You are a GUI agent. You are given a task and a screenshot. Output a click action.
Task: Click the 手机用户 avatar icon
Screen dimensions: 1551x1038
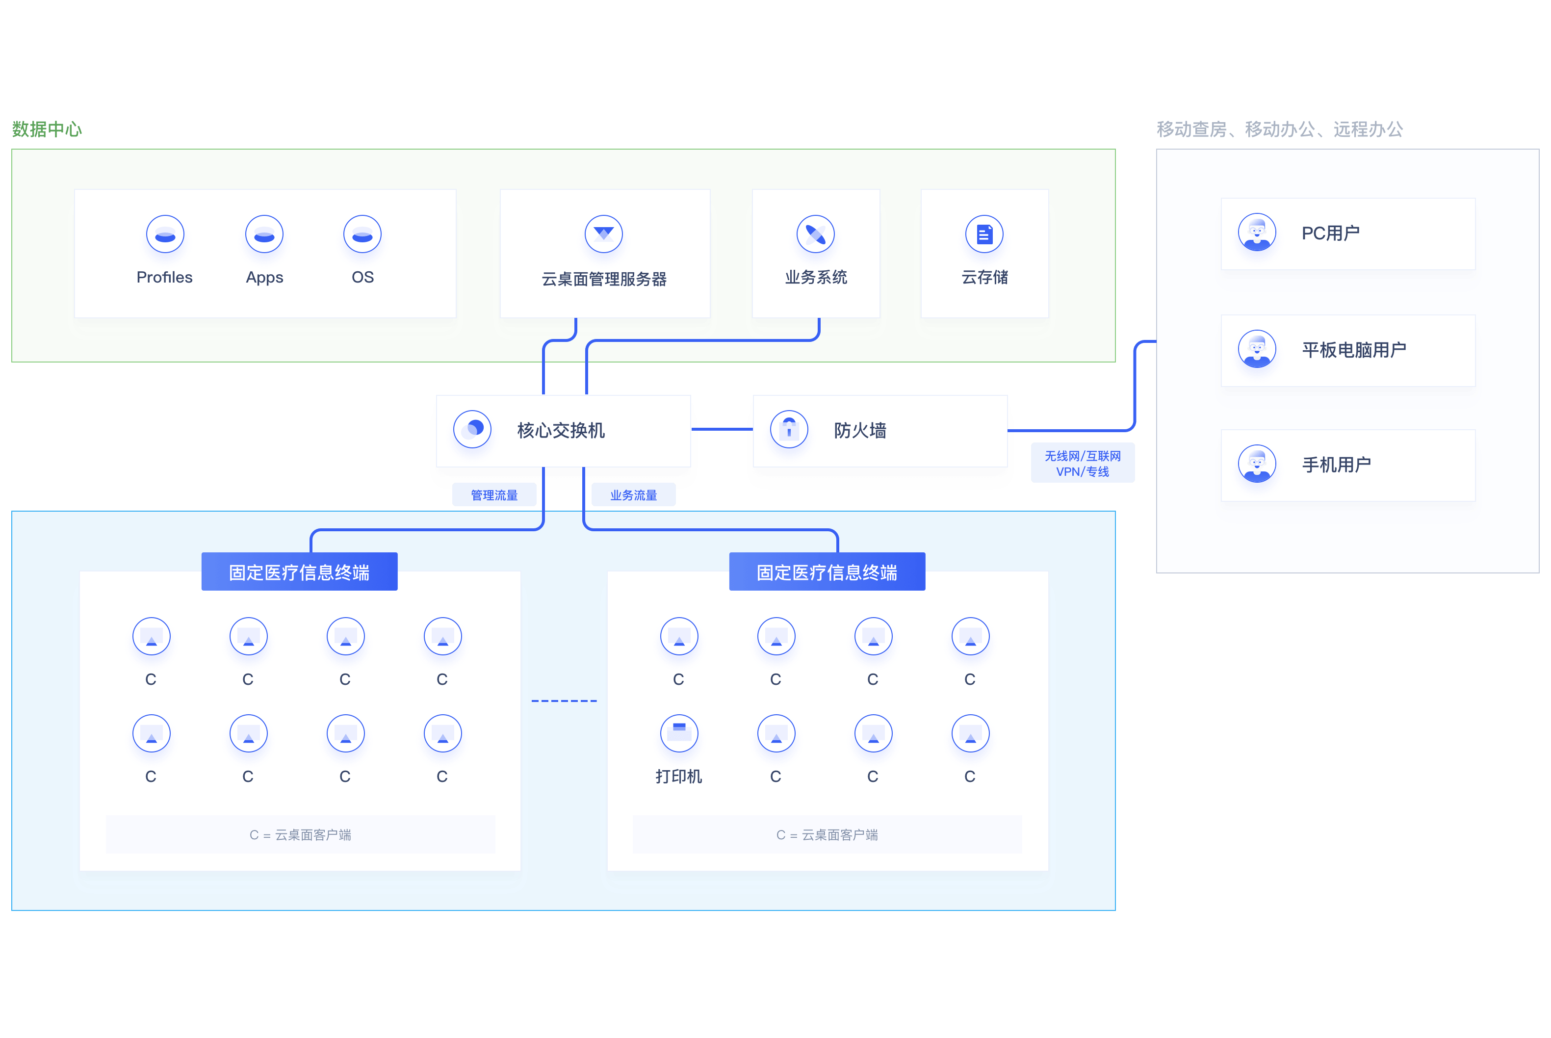1257,464
